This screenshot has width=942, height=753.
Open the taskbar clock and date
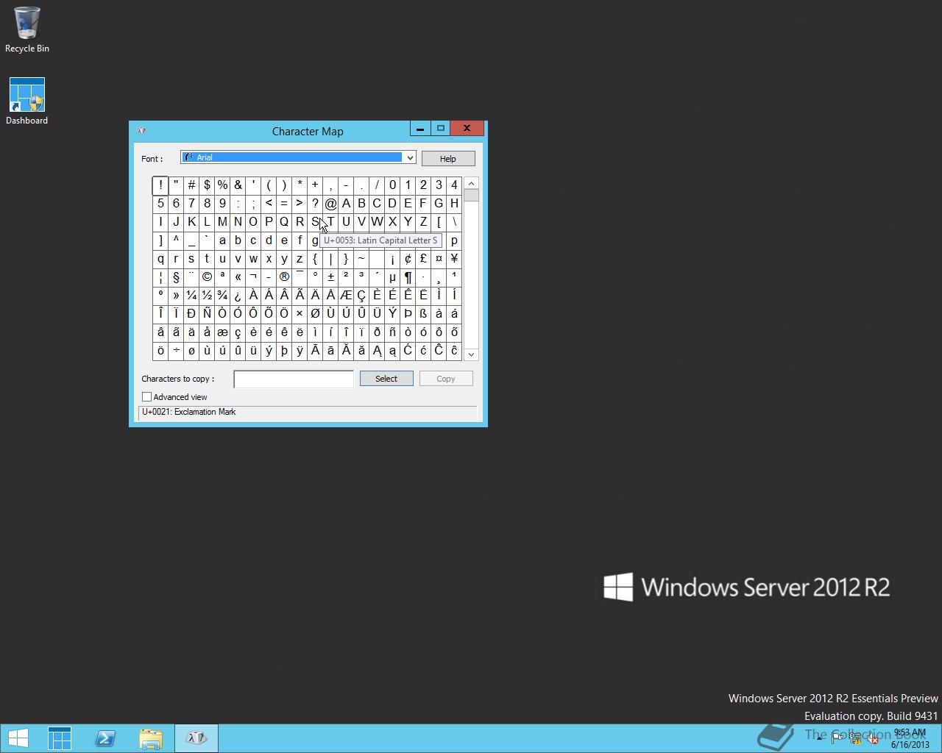[909, 738]
